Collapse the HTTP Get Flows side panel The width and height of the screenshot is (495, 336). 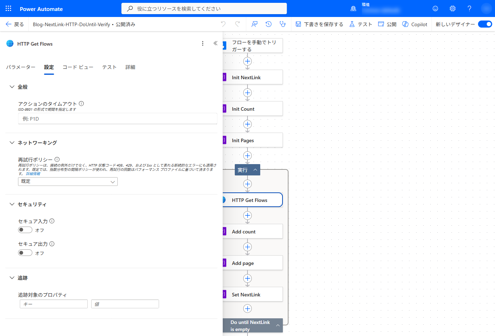[x=215, y=43]
